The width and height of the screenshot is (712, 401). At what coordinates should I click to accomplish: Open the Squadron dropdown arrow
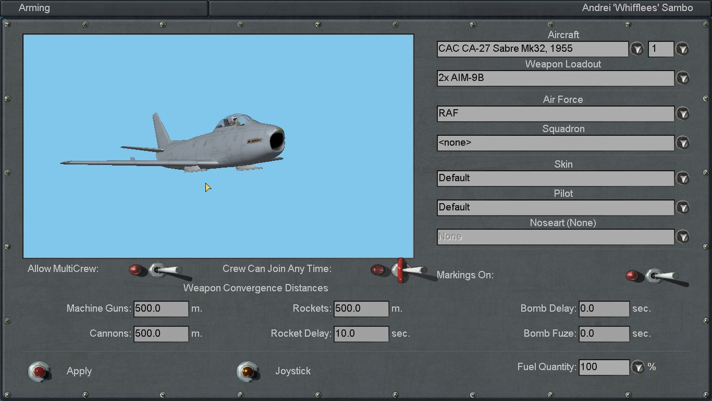click(x=683, y=143)
